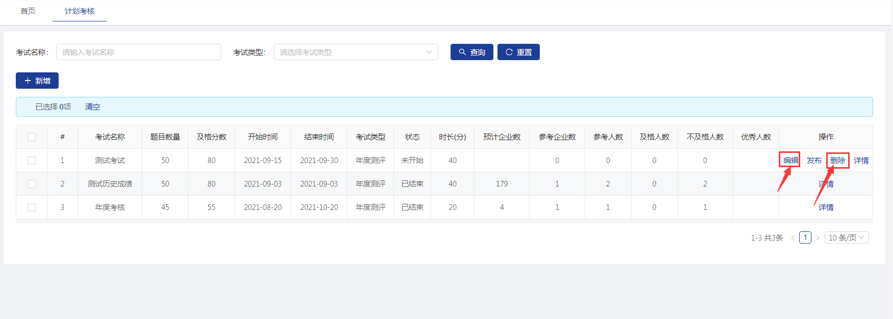893x319 pixels.
Task: Go to previous page arrow
Action: 793,238
